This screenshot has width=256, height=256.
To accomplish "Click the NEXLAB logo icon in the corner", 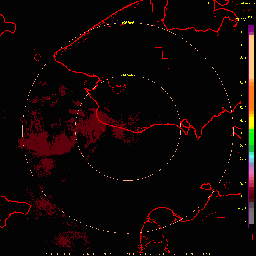I will (x=254, y=3).
